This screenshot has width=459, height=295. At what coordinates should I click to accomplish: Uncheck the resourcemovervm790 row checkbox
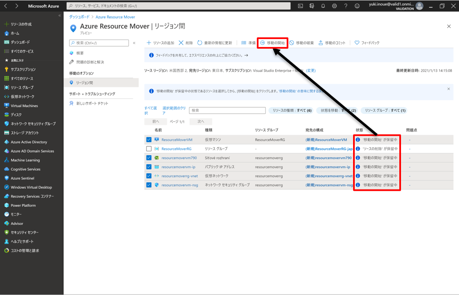click(x=149, y=158)
